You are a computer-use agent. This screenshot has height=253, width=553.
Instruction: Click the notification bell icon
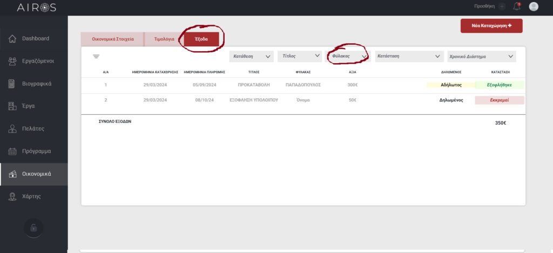tap(517, 6)
